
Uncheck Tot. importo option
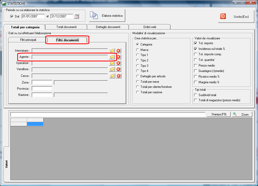pos(195,43)
